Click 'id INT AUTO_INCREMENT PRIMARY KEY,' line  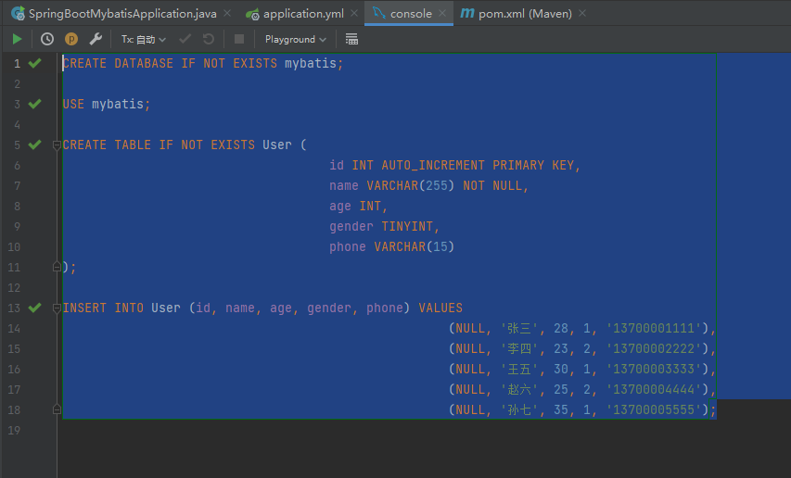(x=455, y=165)
